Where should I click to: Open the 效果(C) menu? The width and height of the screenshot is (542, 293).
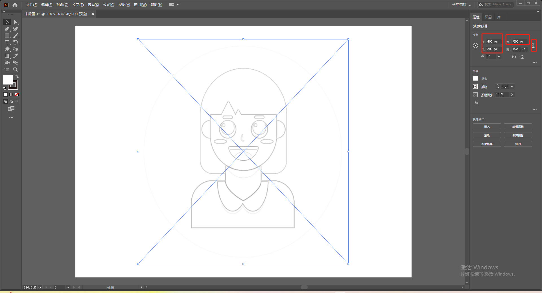[109, 5]
